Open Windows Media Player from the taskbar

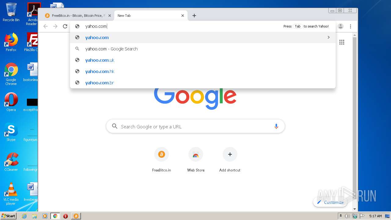(x=45, y=216)
